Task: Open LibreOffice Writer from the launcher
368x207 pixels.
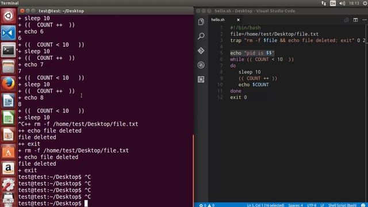Action: [8, 101]
